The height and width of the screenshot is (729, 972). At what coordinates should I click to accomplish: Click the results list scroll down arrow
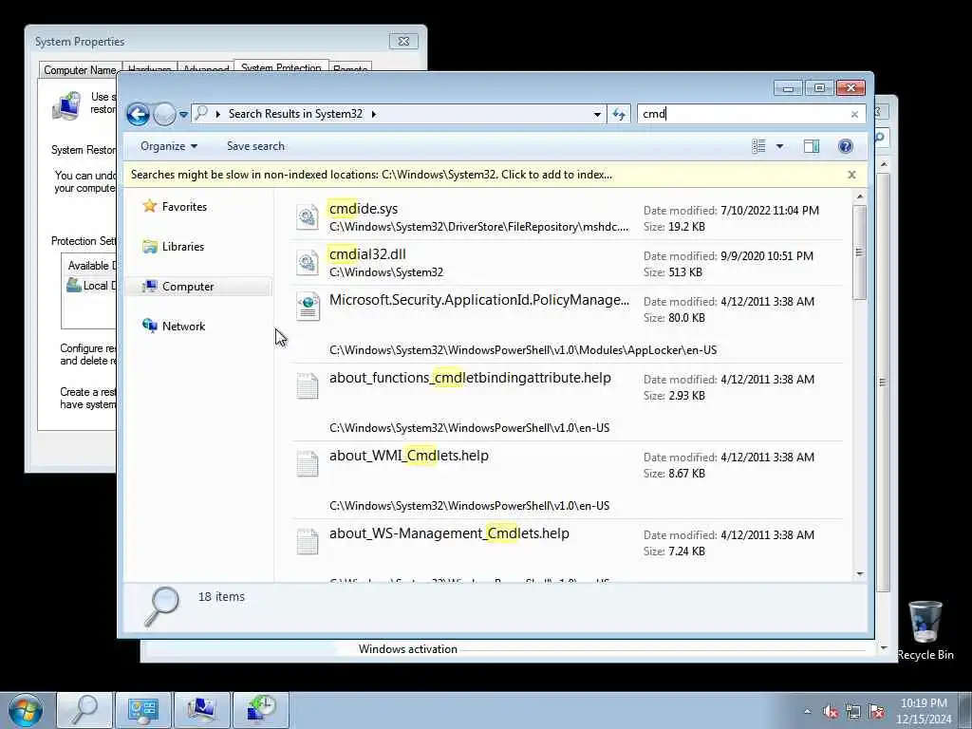tap(859, 574)
